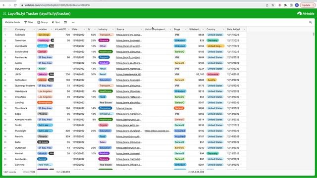This screenshot has width=317, height=178.
Task: Click the browser address bar URL
Action: [x=57, y=5]
